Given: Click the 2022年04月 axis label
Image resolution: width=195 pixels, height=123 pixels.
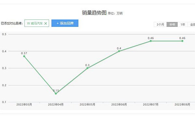Looking at the screenshot, I should (x=56, y=105).
